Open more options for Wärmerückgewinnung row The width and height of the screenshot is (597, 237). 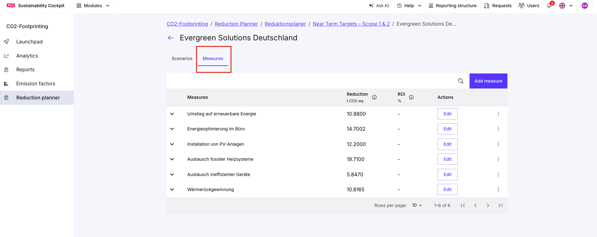tap(498, 189)
